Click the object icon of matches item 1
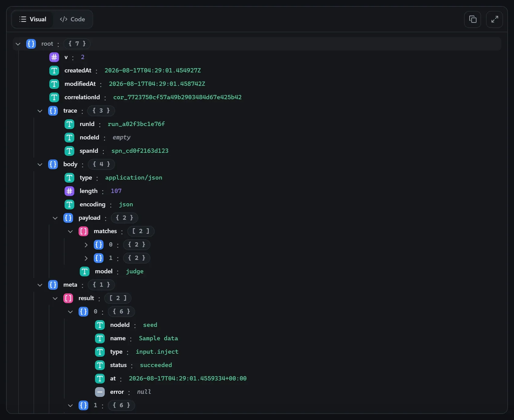The height and width of the screenshot is (420, 514). click(99, 258)
